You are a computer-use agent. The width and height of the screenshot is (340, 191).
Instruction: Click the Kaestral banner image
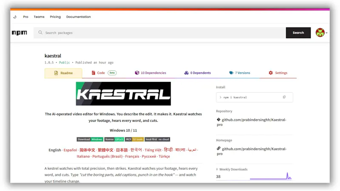point(123,93)
